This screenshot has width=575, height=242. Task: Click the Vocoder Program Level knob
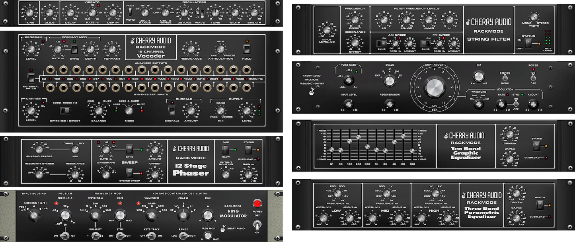tap(31, 49)
